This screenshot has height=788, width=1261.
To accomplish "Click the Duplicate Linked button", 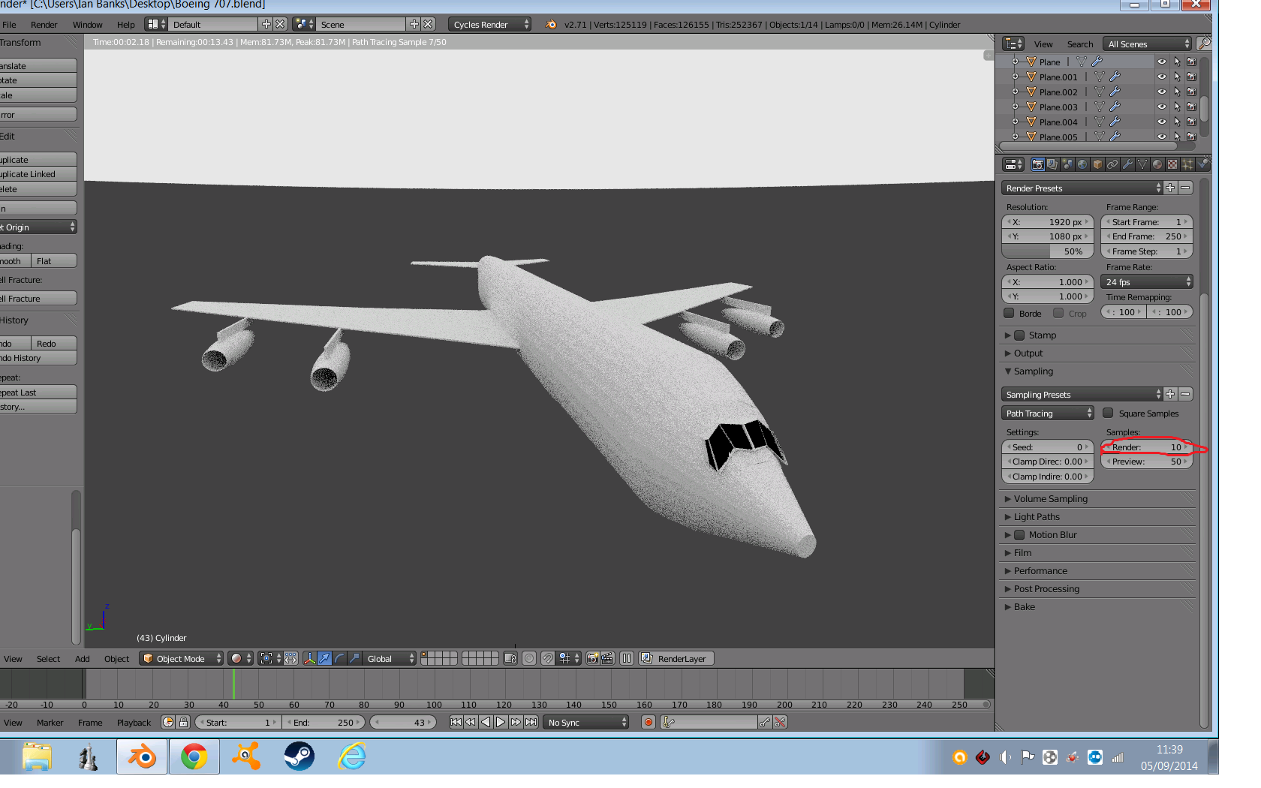I will click(38, 173).
